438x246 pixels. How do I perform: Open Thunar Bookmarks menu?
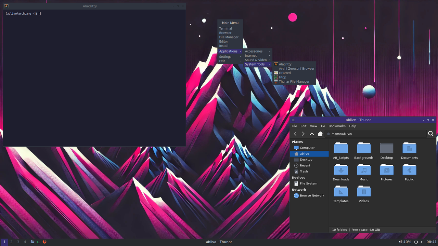click(337, 126)
